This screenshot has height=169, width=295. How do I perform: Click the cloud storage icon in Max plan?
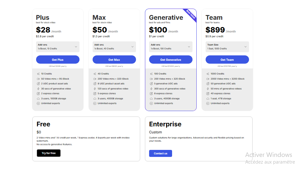tap(95, 99)
